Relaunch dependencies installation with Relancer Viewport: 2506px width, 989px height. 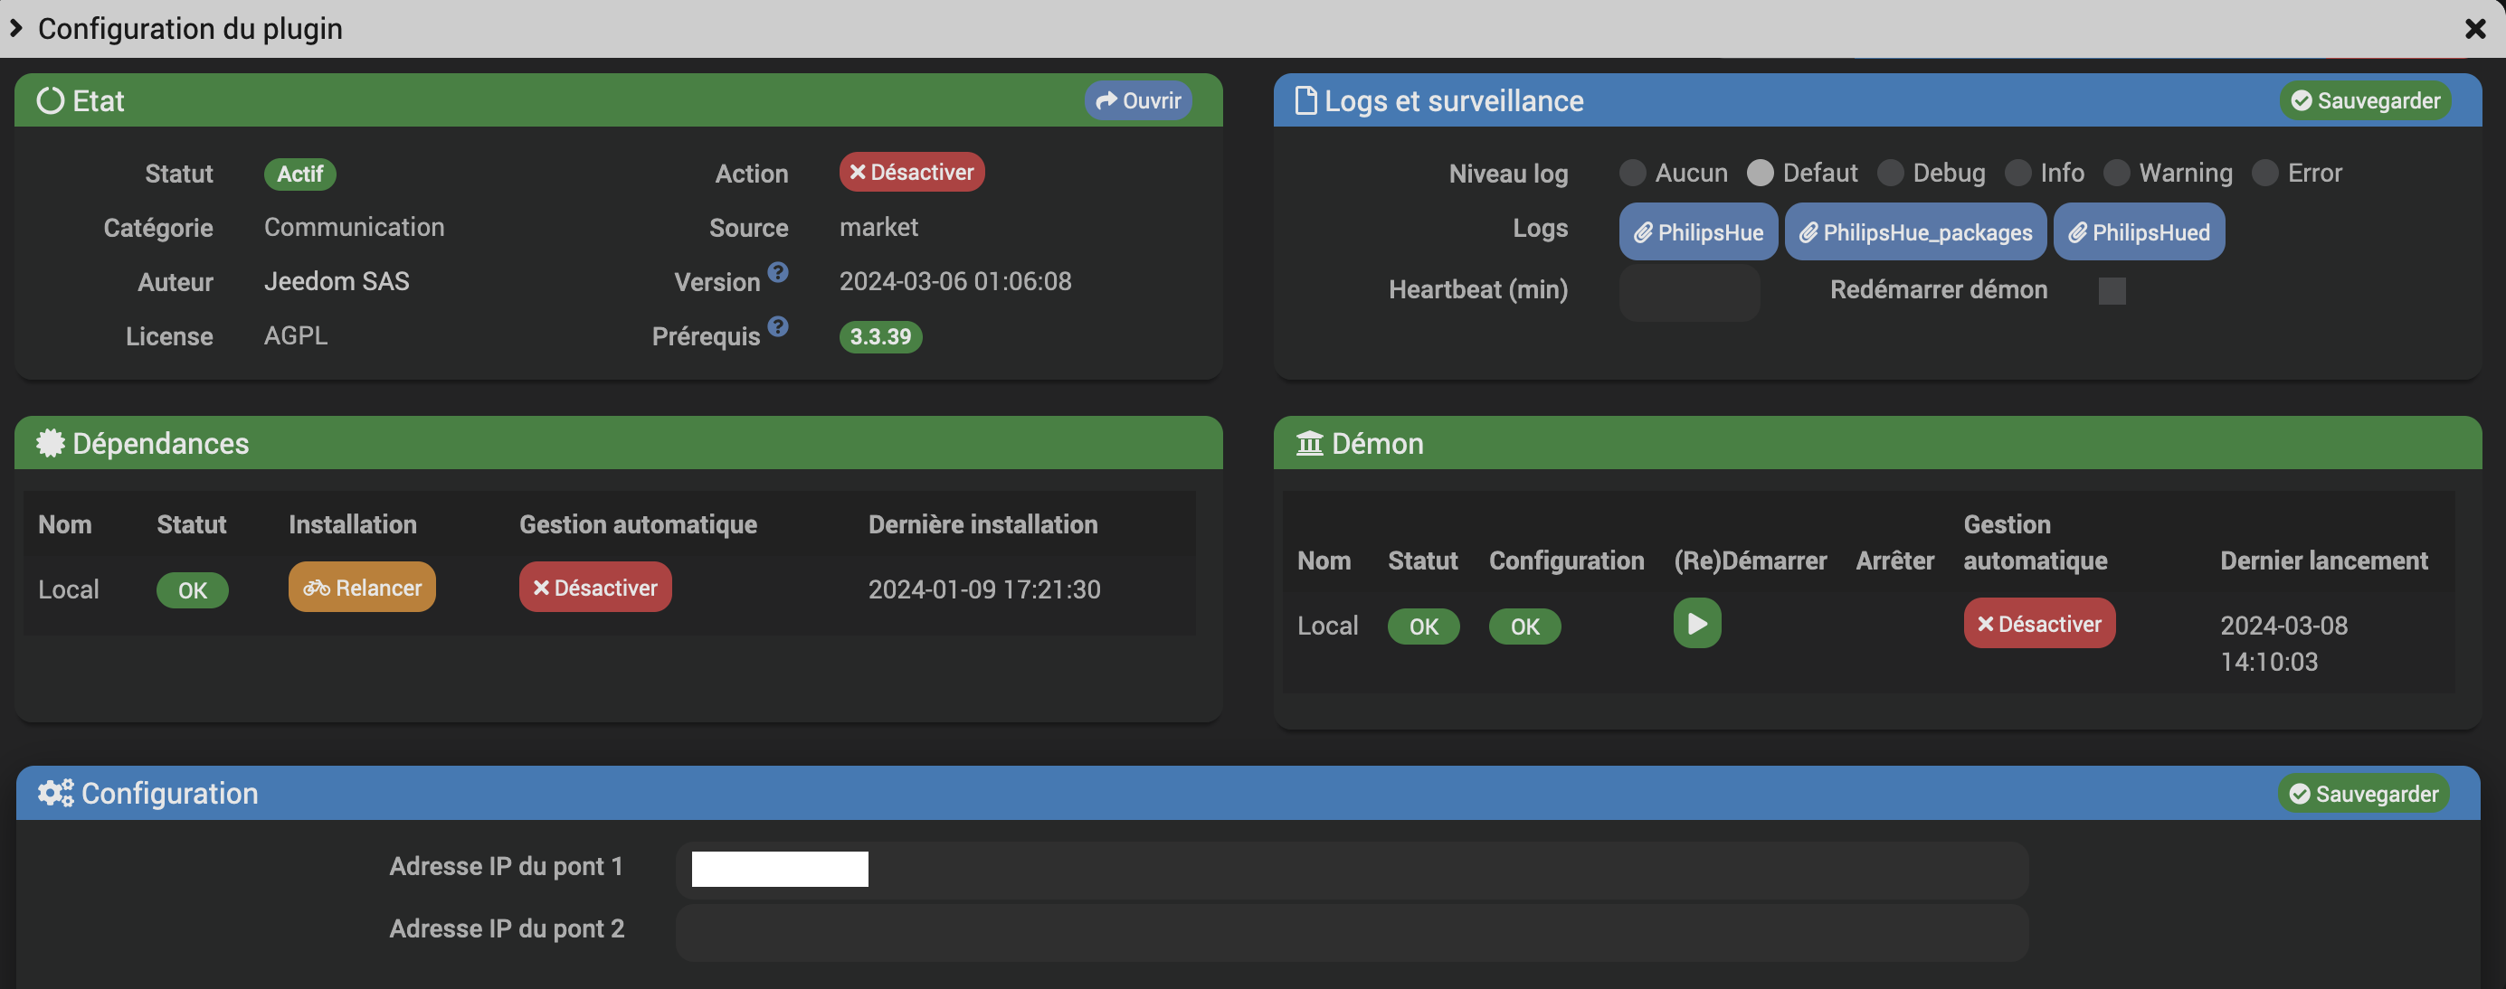pyautogui.click(x=362, y=588)
